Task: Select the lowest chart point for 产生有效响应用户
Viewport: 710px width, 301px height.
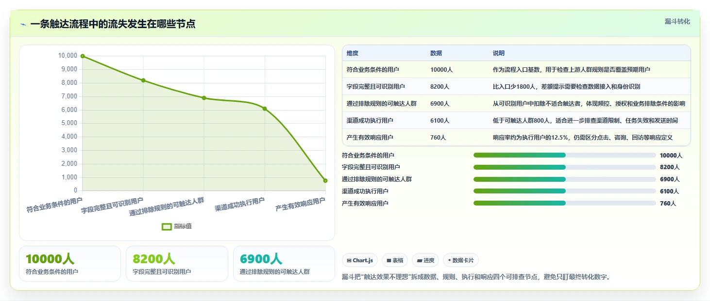Action: 325,181
